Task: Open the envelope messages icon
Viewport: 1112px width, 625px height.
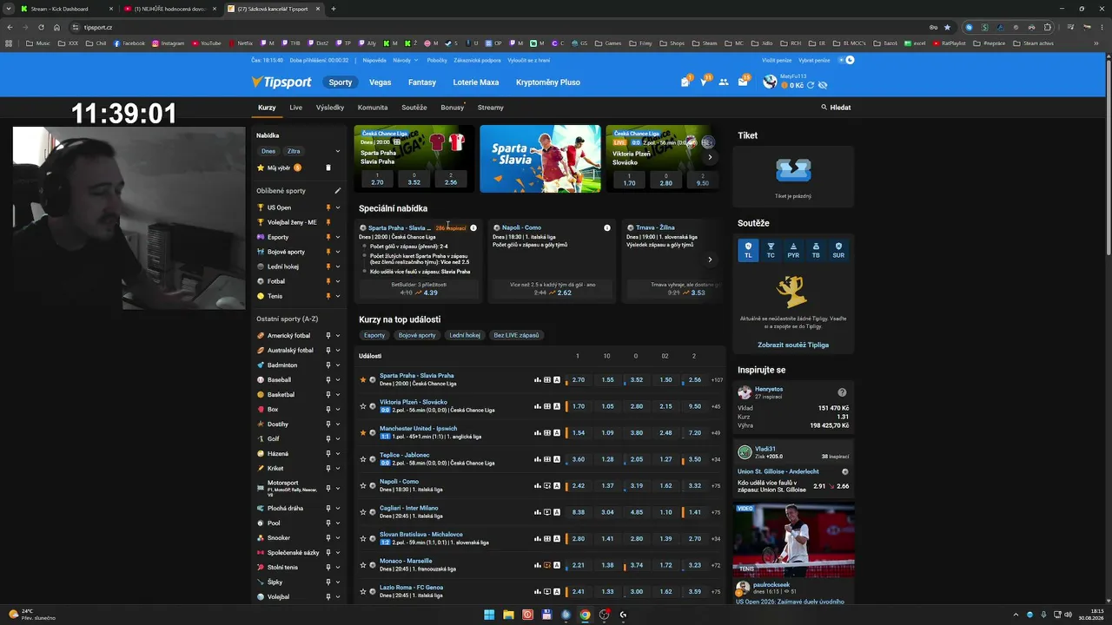Action: [743, 82]
